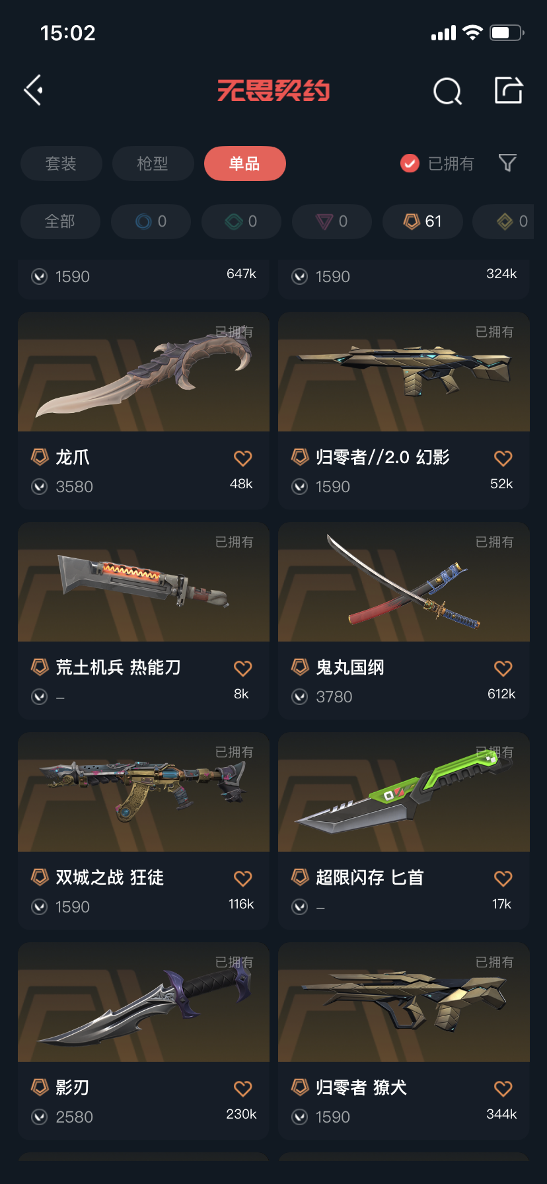Filter by blue circle tier chip

(x=151, y=221)
